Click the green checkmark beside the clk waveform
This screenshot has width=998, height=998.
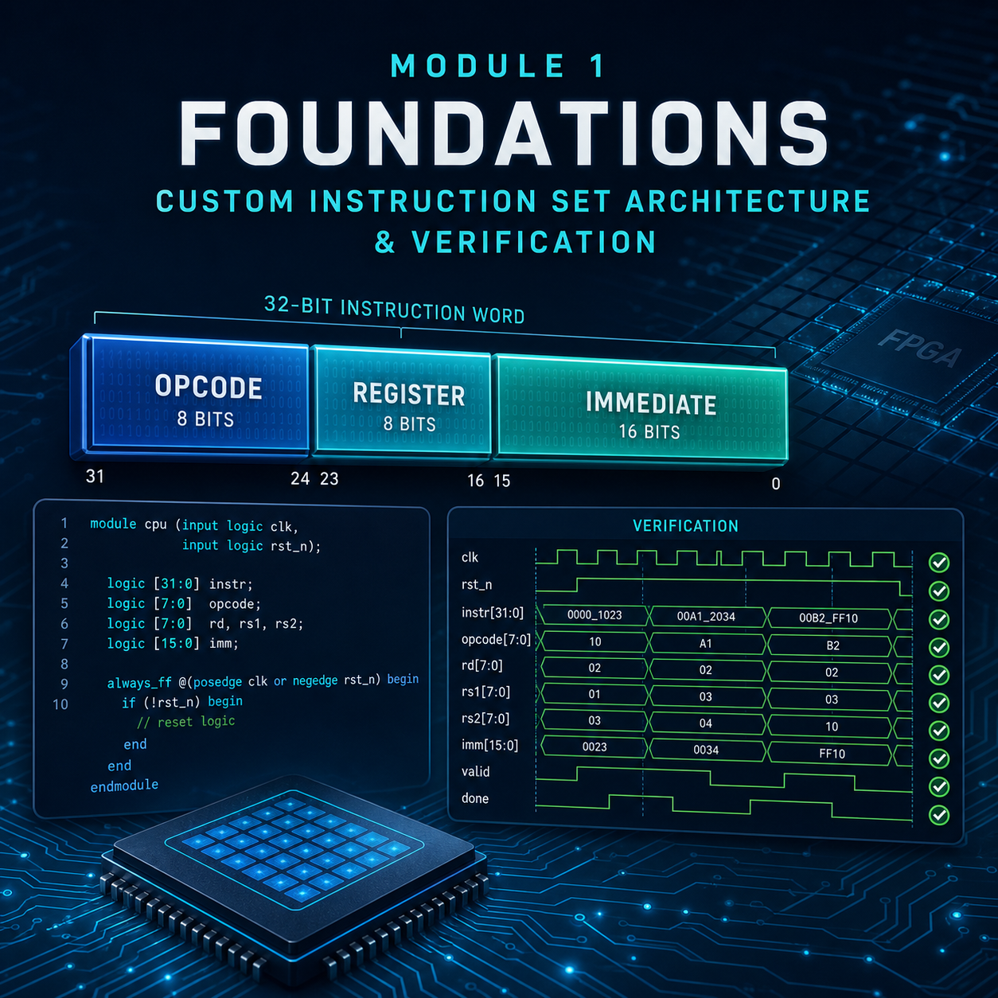(939, 563)
